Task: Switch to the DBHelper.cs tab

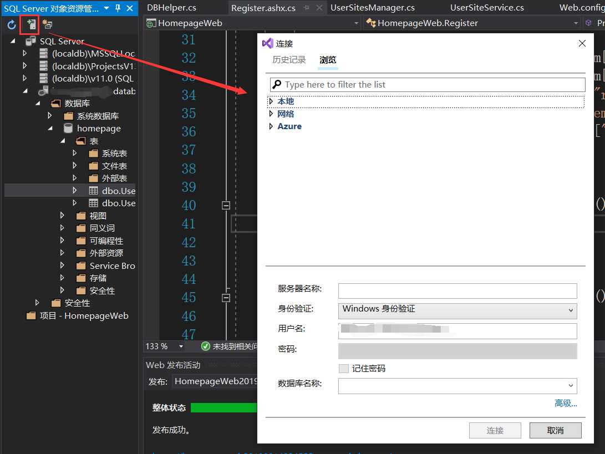Action: click(171, 8)
